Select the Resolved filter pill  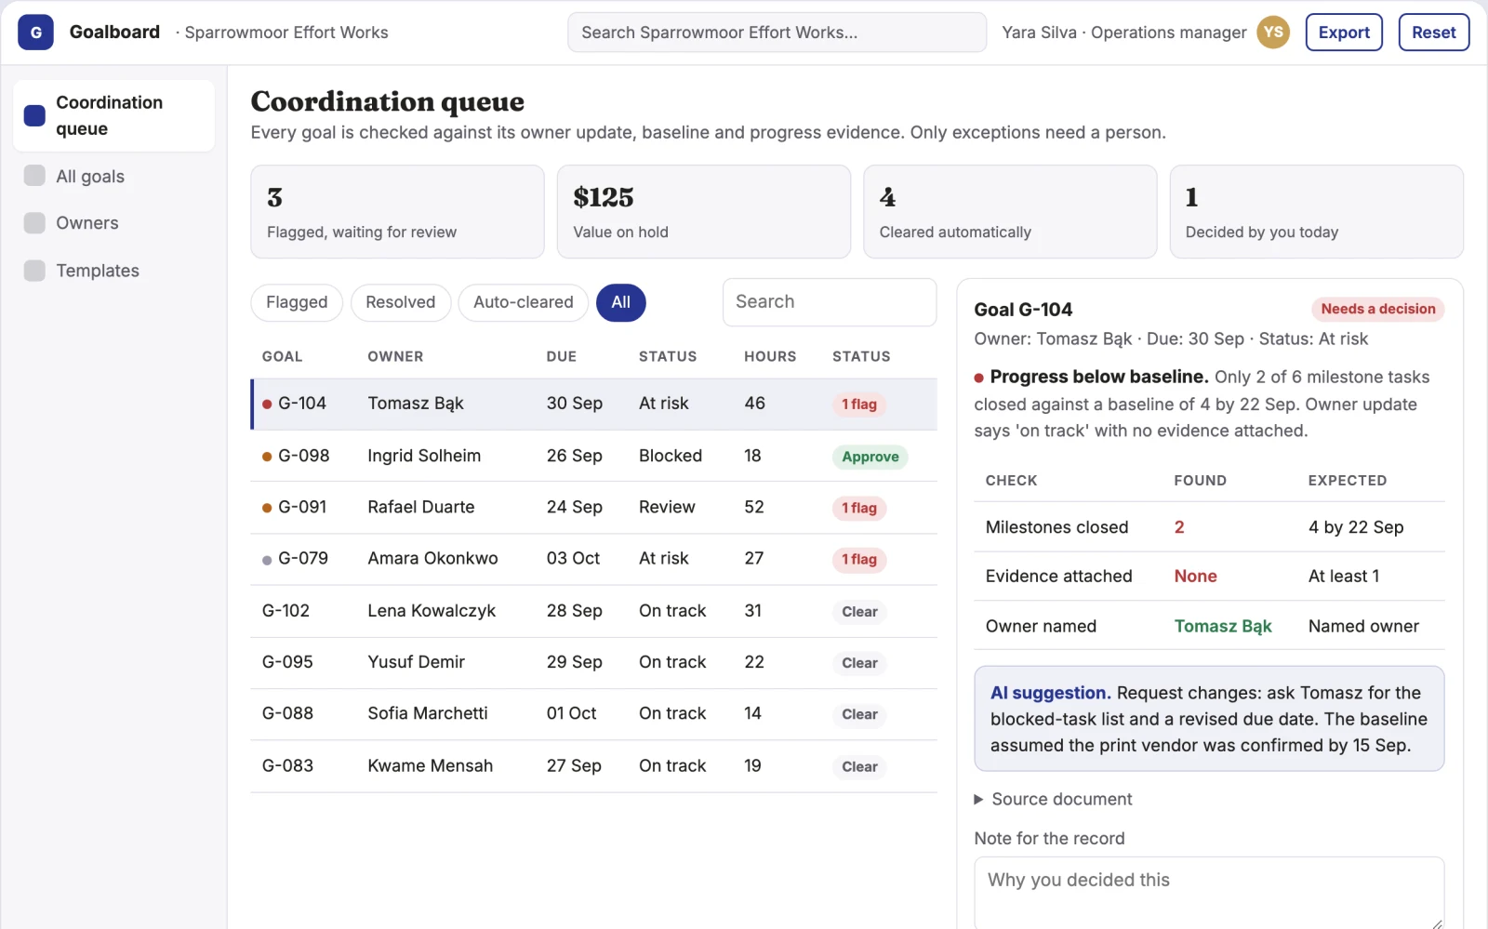coord(400,302)
